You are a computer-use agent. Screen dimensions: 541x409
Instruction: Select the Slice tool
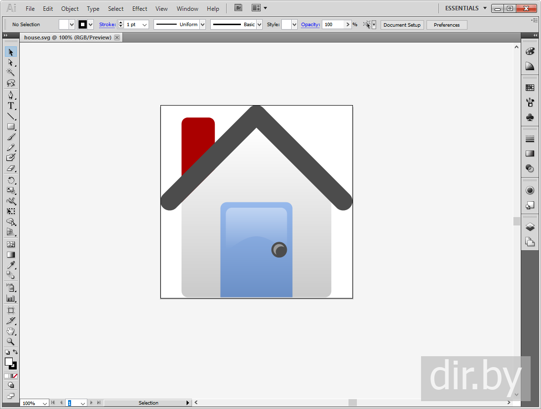pyautogui.click(x=11, y=321)
